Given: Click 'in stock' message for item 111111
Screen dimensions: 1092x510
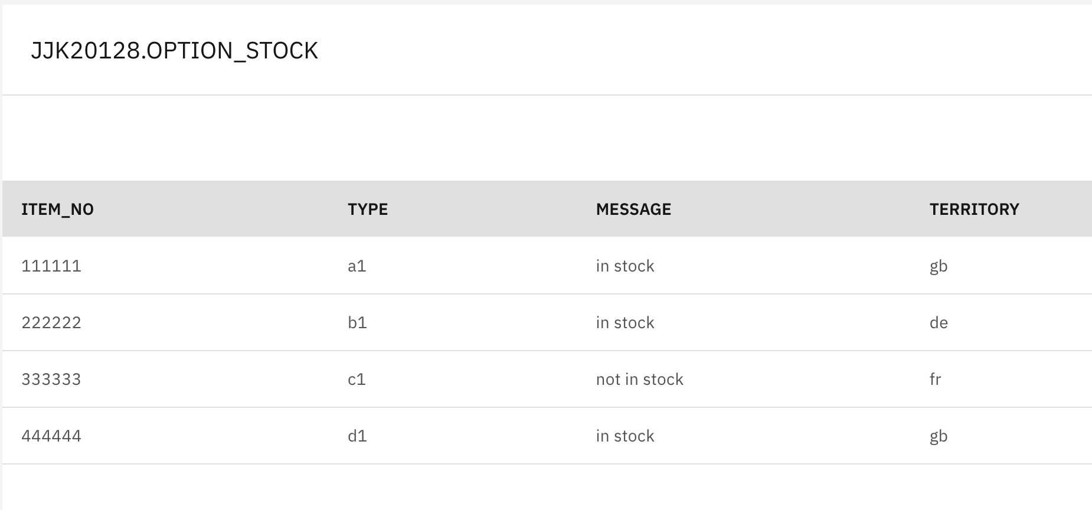Looking at the screenshot, I should click(x=625, y=266).
